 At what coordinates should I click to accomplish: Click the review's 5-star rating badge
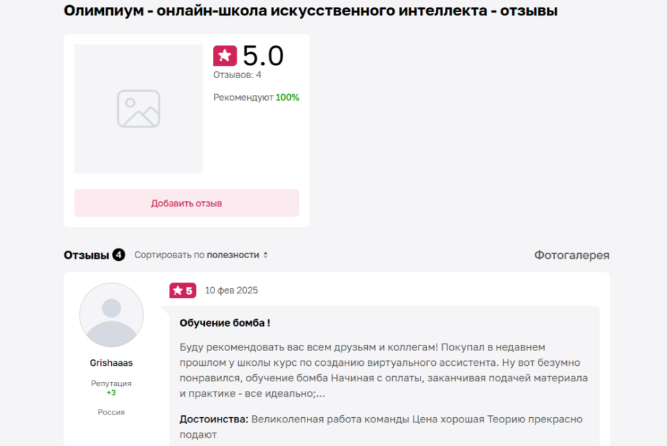click(x=182, y=290)
